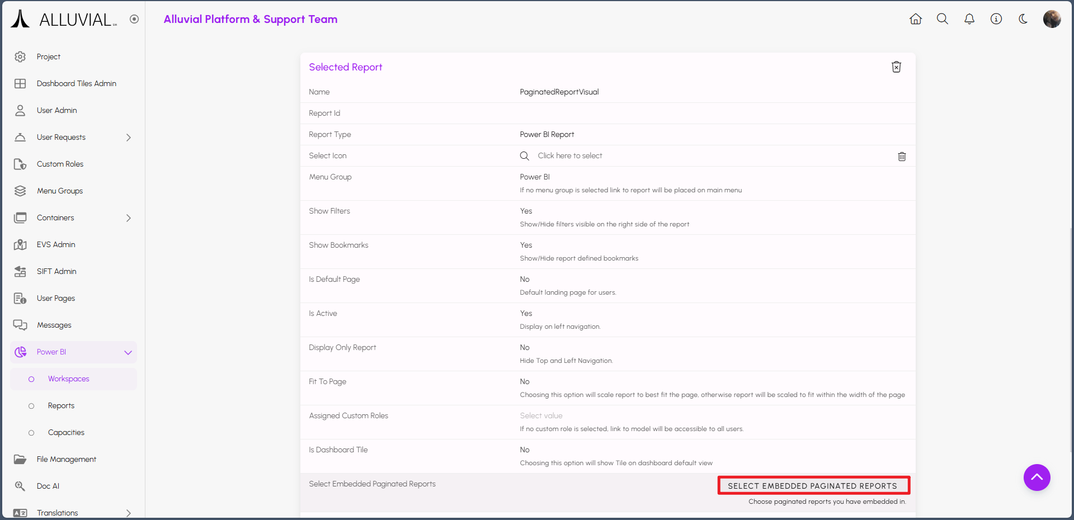Click the home icon in top bar
Screen dimensions: 1074x520
915,19
